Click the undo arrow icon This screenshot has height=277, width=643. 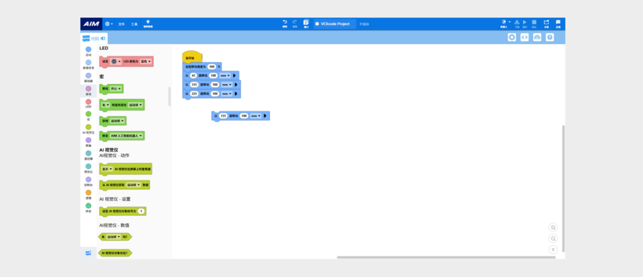pyautogui.click(x=285, y=23)
